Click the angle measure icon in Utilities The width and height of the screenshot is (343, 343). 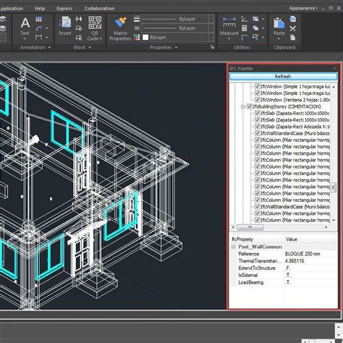245,19
